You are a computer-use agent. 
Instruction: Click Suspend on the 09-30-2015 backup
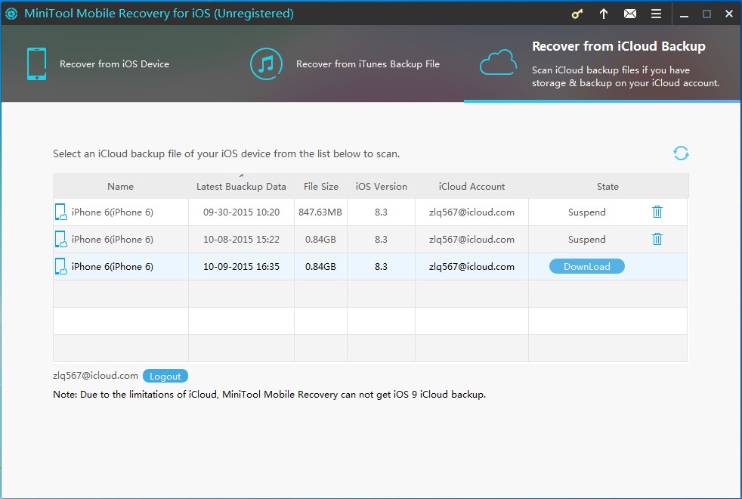587,212
